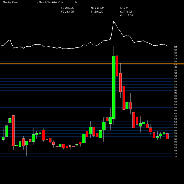Click the "311" price axis label
The height and width of the screenshot is (184, 184).
click(x=175, y=110)
